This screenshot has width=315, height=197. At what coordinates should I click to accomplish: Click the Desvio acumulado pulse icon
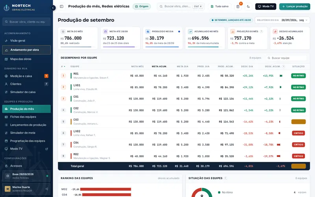pos(275,32)
